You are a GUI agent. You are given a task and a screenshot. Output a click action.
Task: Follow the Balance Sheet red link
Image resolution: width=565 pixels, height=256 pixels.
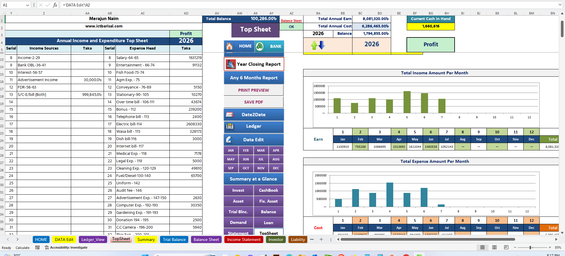(291, 21)
